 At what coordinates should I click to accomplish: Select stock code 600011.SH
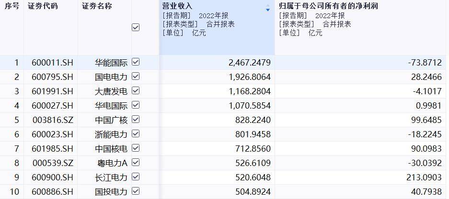(x=52, y=63)
